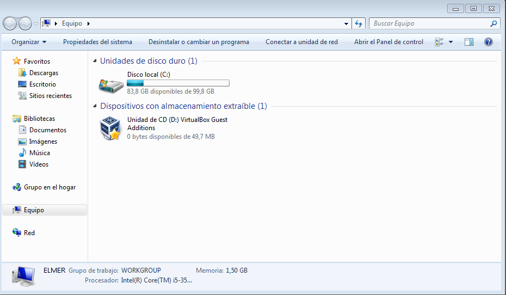This screenshot has height=295, width=506.
Task: Click 83,8 GB disponibles de 99,8 GB text
Action: pos(170,91)
